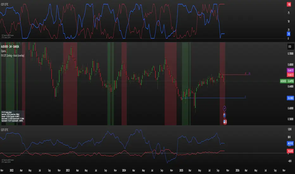Click the blue 0.61865 price label
Image resolution: width=295 pixels, height=174 pixels.
pos(289,98)
